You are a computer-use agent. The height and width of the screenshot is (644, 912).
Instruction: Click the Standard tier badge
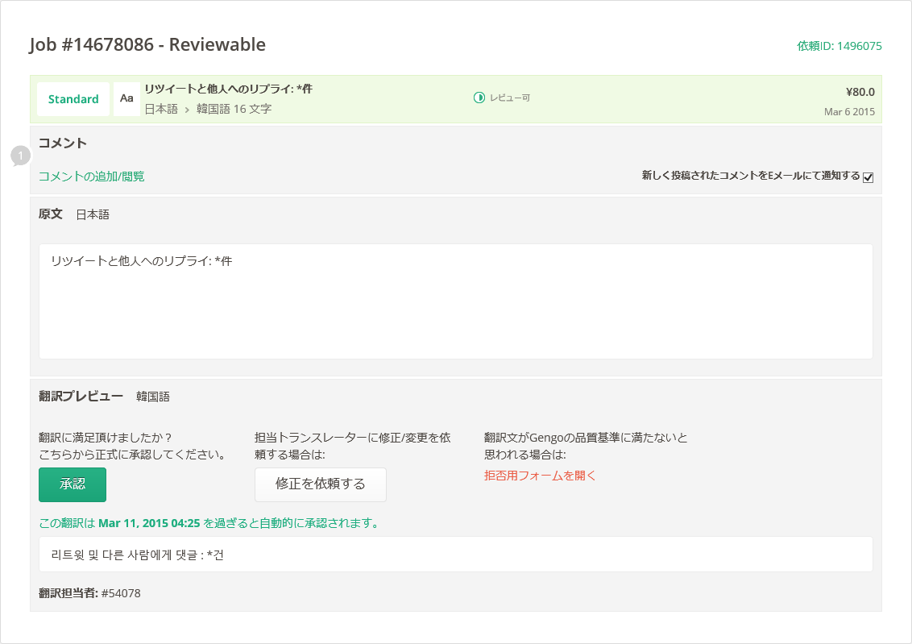pyautogui.click(x=73, y=98)
